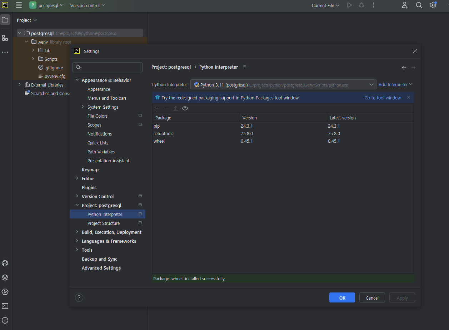Open the Terminal tool window

(5, 306)
